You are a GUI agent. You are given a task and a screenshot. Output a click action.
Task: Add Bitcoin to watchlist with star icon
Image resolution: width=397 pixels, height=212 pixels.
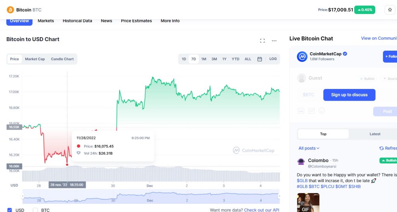click(390, 10)
